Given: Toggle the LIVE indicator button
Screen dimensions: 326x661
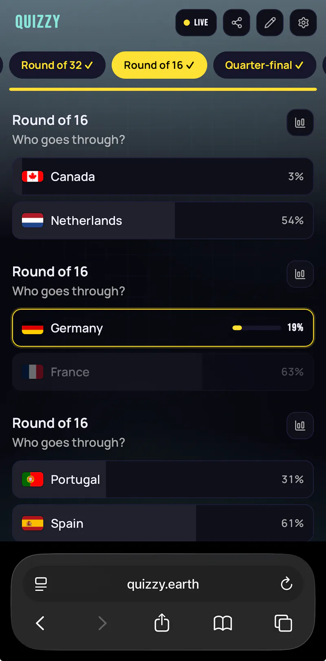Looking at the screenshot, I should click(196, 23).
